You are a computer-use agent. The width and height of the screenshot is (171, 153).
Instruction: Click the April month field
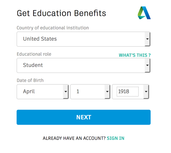click(x=43, y=92)
